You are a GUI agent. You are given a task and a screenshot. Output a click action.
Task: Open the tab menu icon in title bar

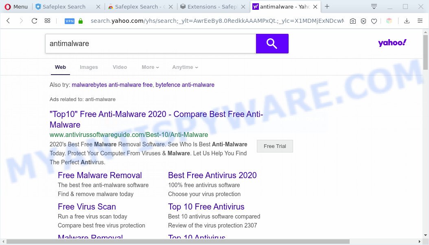pos(374,7)
